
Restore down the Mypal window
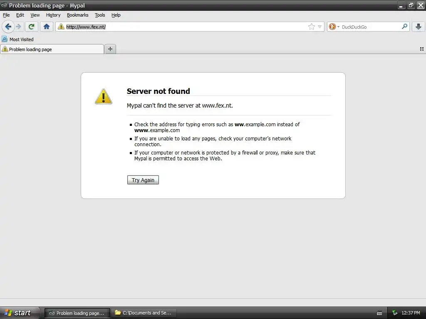[x=411, y=5]
